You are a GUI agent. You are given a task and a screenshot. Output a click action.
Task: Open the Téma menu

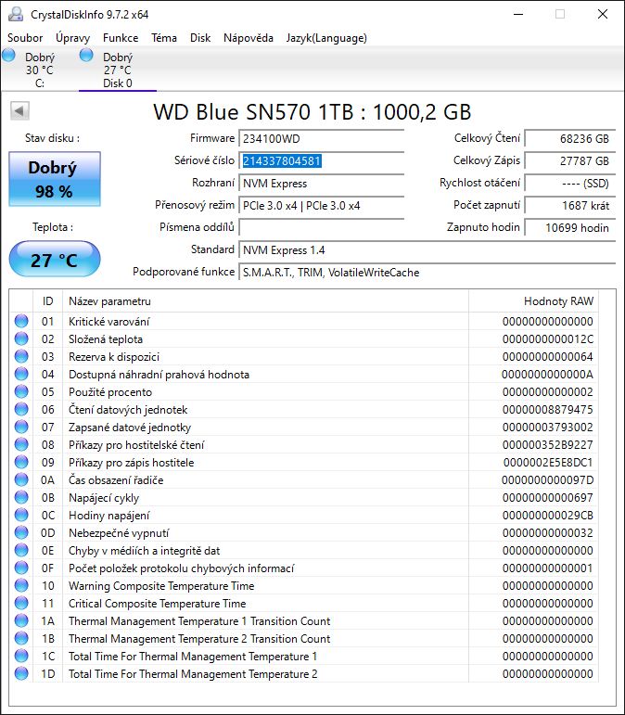[x=164, y=38]
